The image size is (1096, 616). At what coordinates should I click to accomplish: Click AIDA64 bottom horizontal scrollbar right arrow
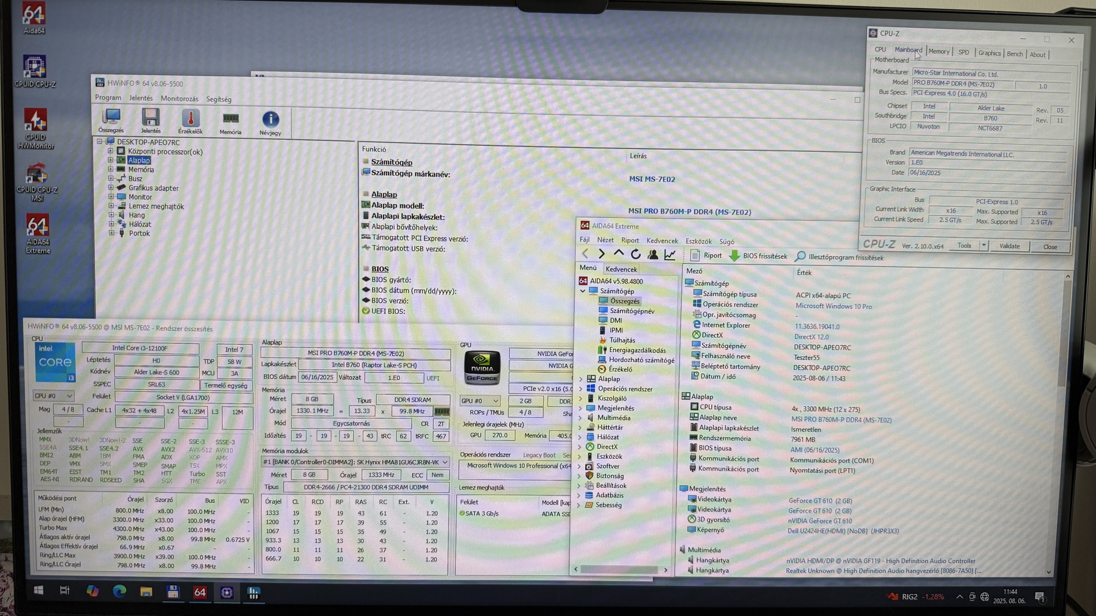click(x=666, y=569)
